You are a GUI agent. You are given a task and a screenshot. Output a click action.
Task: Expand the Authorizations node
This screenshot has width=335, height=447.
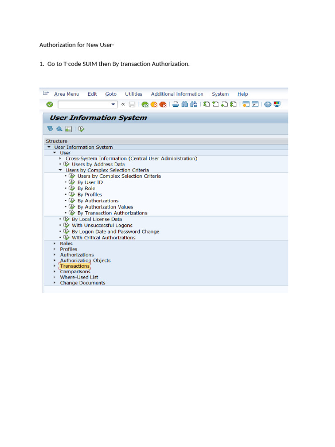[55, 254]
